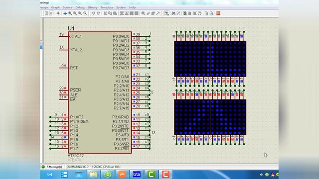
Task: Click the exit to parent sheet icon
Action: pyautogui.click(x=200, y=13)
